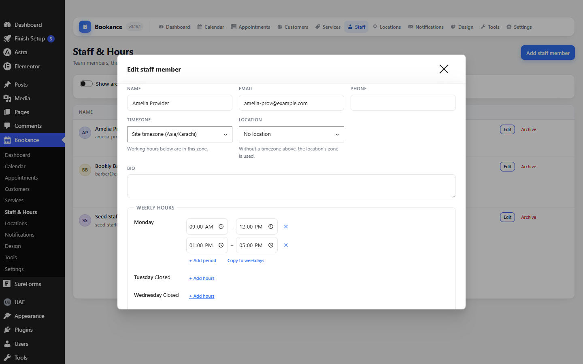Click the Email input field

click(291, 103)
